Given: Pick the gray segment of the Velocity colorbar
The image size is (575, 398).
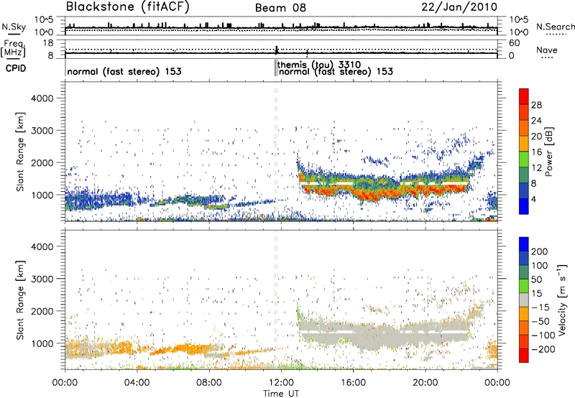Looking at the screenshot, I should [x=524, y=300].
